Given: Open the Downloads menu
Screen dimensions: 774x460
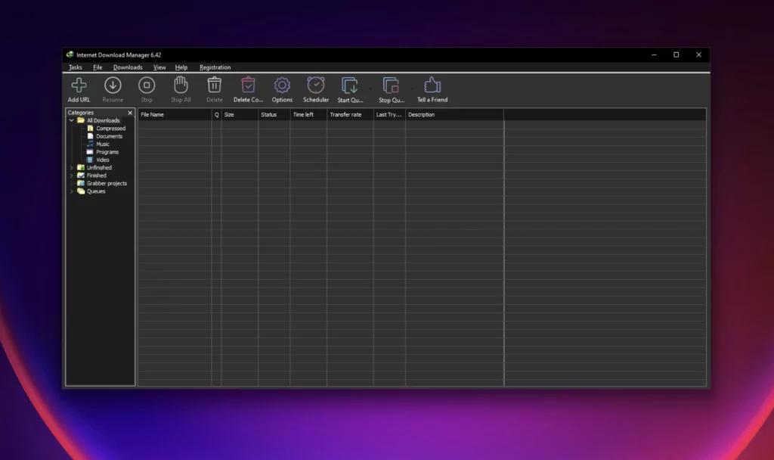Looking at the screenshot, I should click(x=127, y=67).
